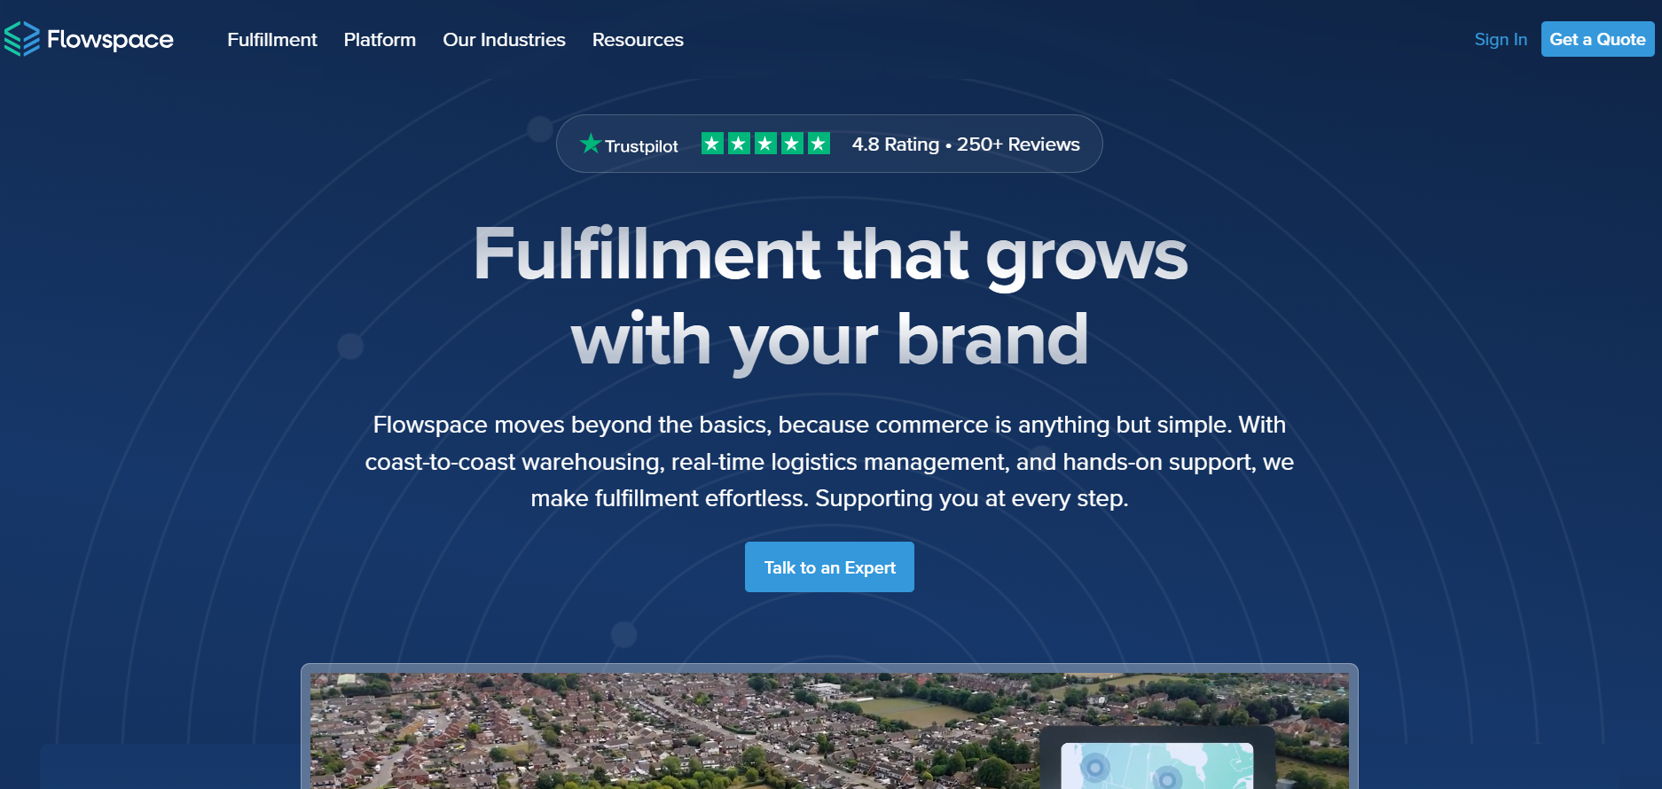Screen dimensions: 1662x789
Task: Click the Get a Quote button
Action: coord(1597,39)
